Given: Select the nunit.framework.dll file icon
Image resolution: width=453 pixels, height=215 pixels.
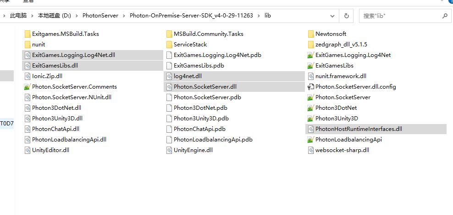Looking at the screenshot, I should click(x=311, y=76).
